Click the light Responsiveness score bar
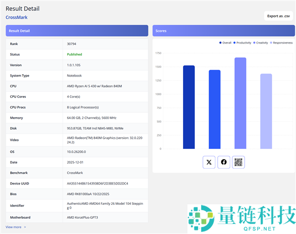The width and height of the screenshot is (296, 234). [x=266, y=111]
